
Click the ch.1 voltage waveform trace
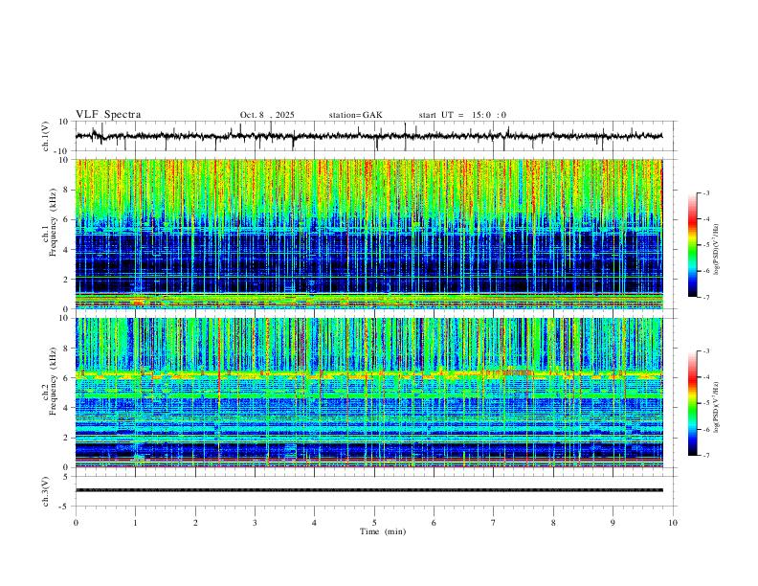pos(368,136)
